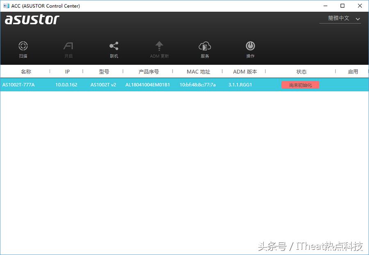Open the 联机 connect icon

click(114, 46)
